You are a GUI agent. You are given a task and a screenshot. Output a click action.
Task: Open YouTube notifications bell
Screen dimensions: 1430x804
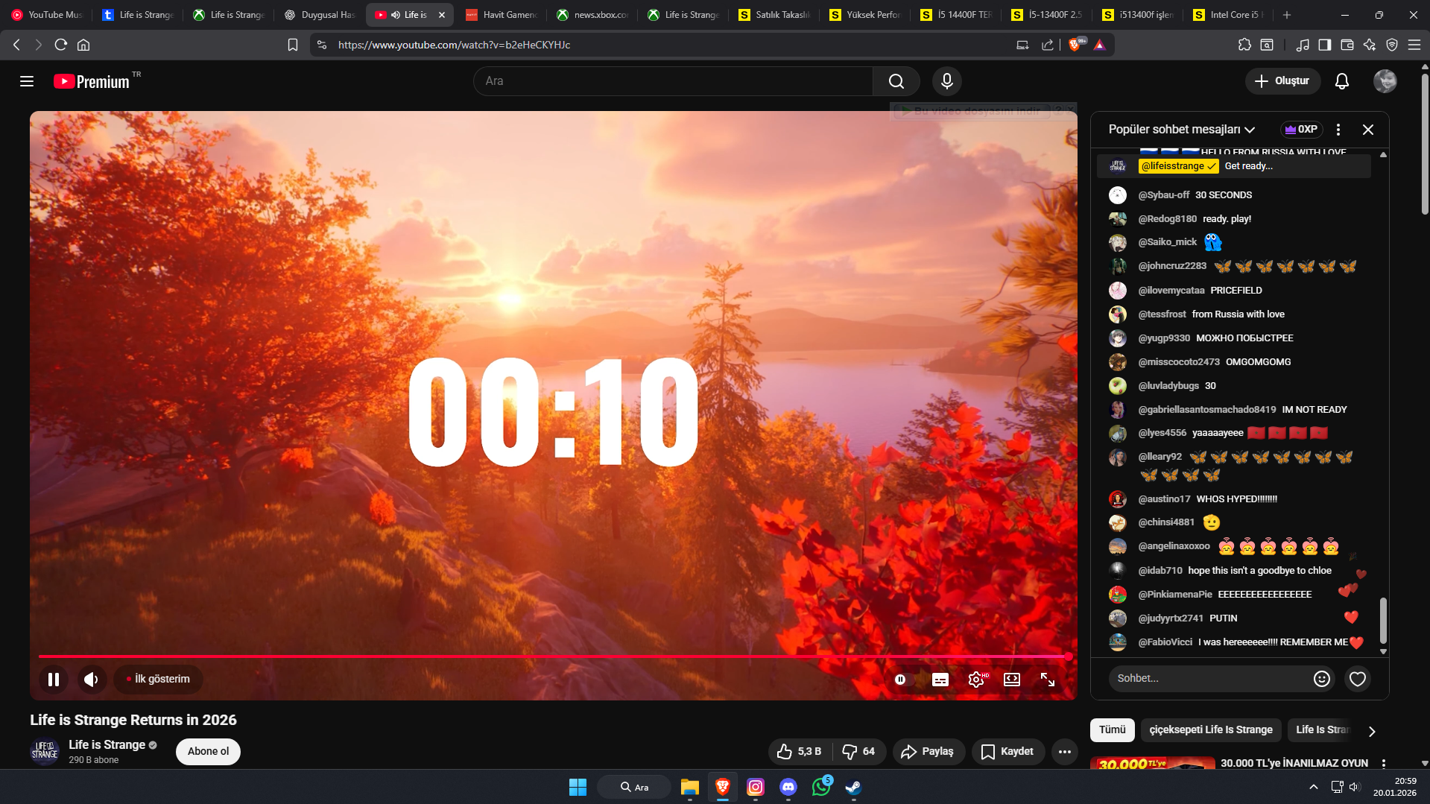click(x=1342, y=81)
